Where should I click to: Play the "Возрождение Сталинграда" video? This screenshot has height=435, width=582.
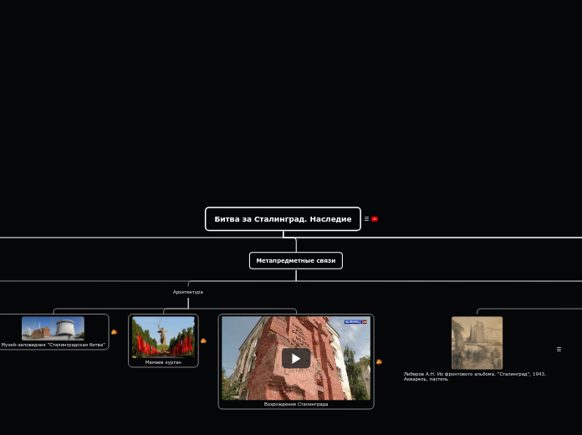[296, 358]
